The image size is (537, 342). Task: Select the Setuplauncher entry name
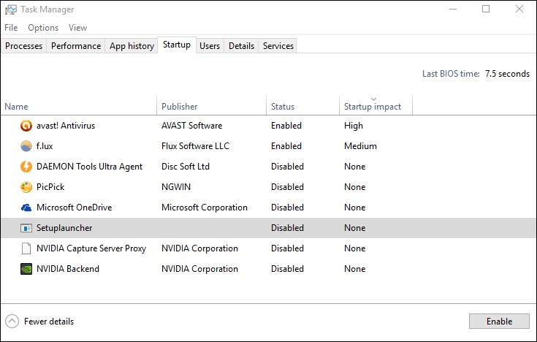point(64,228)
